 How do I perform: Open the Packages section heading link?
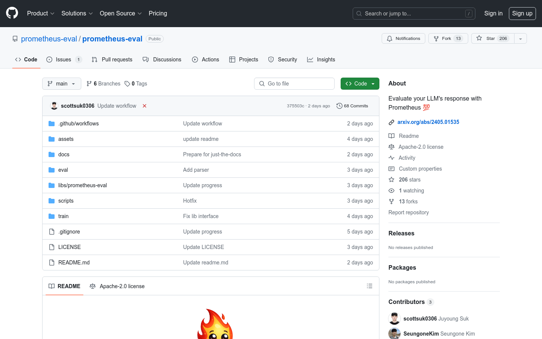(402, 268)
